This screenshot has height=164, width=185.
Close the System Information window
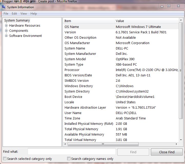[178, 6]
